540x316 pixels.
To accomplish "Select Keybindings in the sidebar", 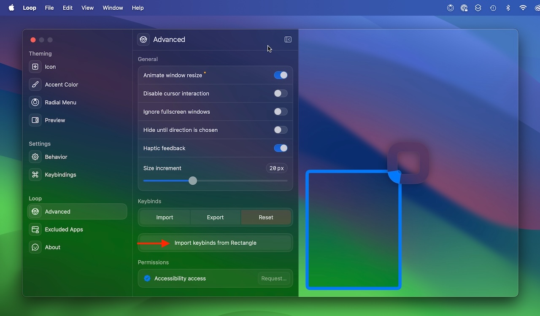I will pyautogui.click(x=77, y=175).
